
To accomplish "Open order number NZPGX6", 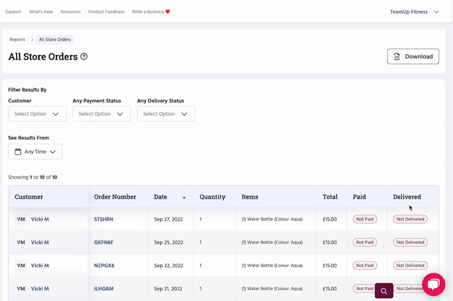I will (104, 266).
